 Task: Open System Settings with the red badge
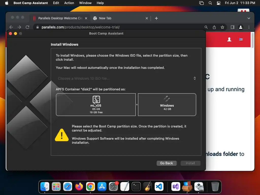113,187
